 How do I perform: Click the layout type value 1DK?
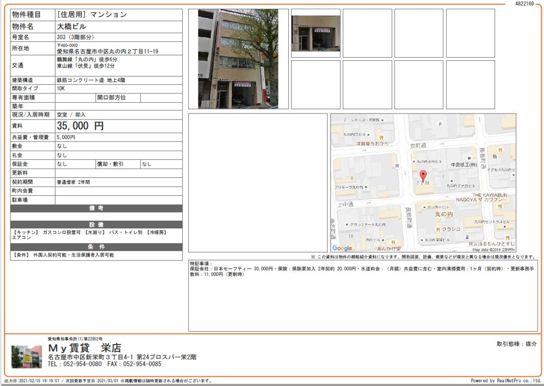tap(61, 89)
